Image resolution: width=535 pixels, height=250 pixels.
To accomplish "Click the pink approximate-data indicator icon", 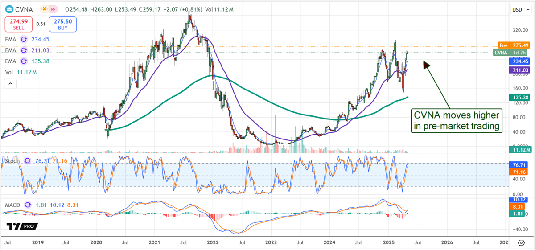I will (54, 9).
